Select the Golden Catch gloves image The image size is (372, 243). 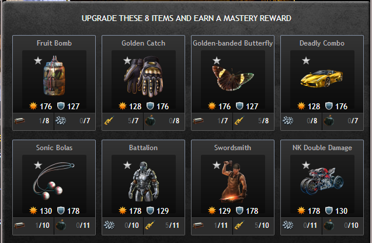tap(143, 77)
